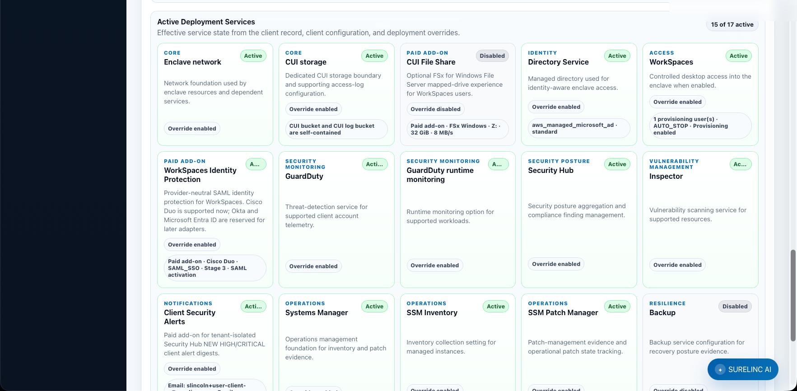This screenshot has height=391, width=797.
Task: Click 'Override enabled' chip on CUI storage
Action: point(313,109)
